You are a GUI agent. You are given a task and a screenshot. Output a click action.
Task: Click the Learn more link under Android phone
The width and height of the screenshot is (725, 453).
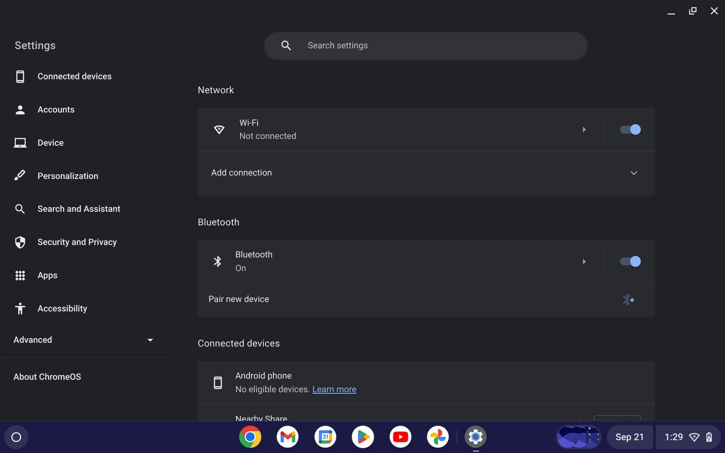pos(334,389)
